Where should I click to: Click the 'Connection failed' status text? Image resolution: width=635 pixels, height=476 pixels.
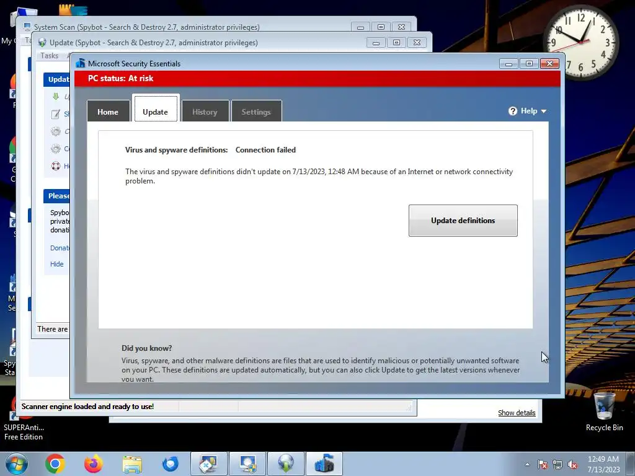pos(265,150)
